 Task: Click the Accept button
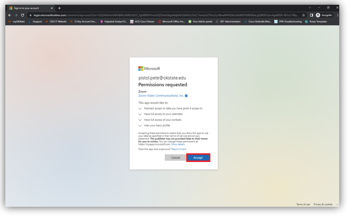click(x=198, y=158)
